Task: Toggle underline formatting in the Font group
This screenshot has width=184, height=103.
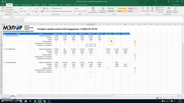Action: point(25,11)
